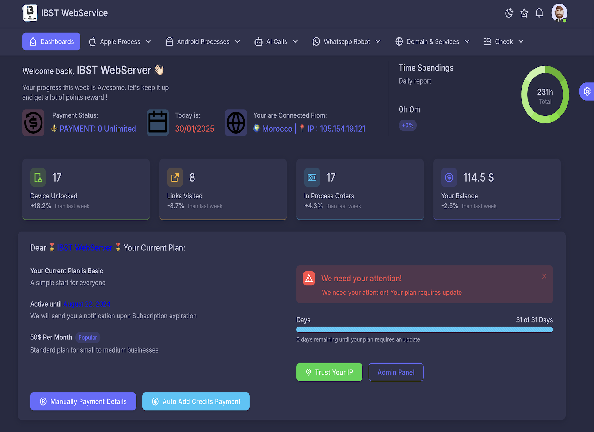Open the Whatsapp Robot menu
The width and height of the screenshot is (594, 432).
[346, 41]
